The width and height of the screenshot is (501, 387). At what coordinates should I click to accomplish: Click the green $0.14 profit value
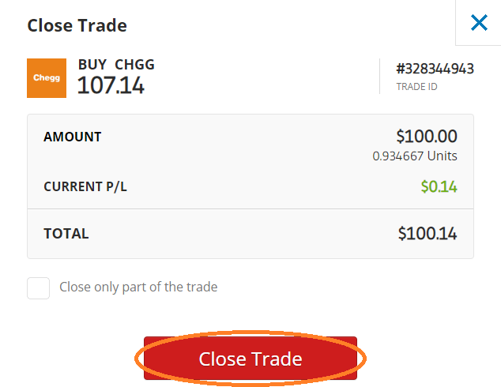(x=439, y=186)
